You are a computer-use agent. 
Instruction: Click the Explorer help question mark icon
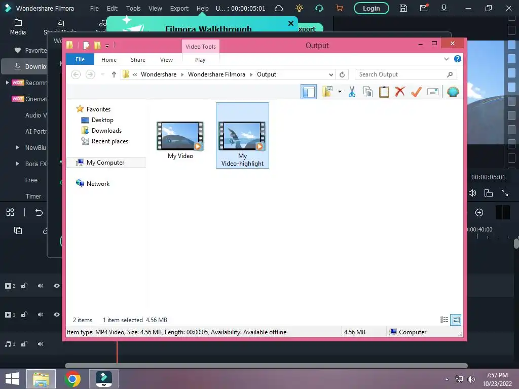point(458,59)
